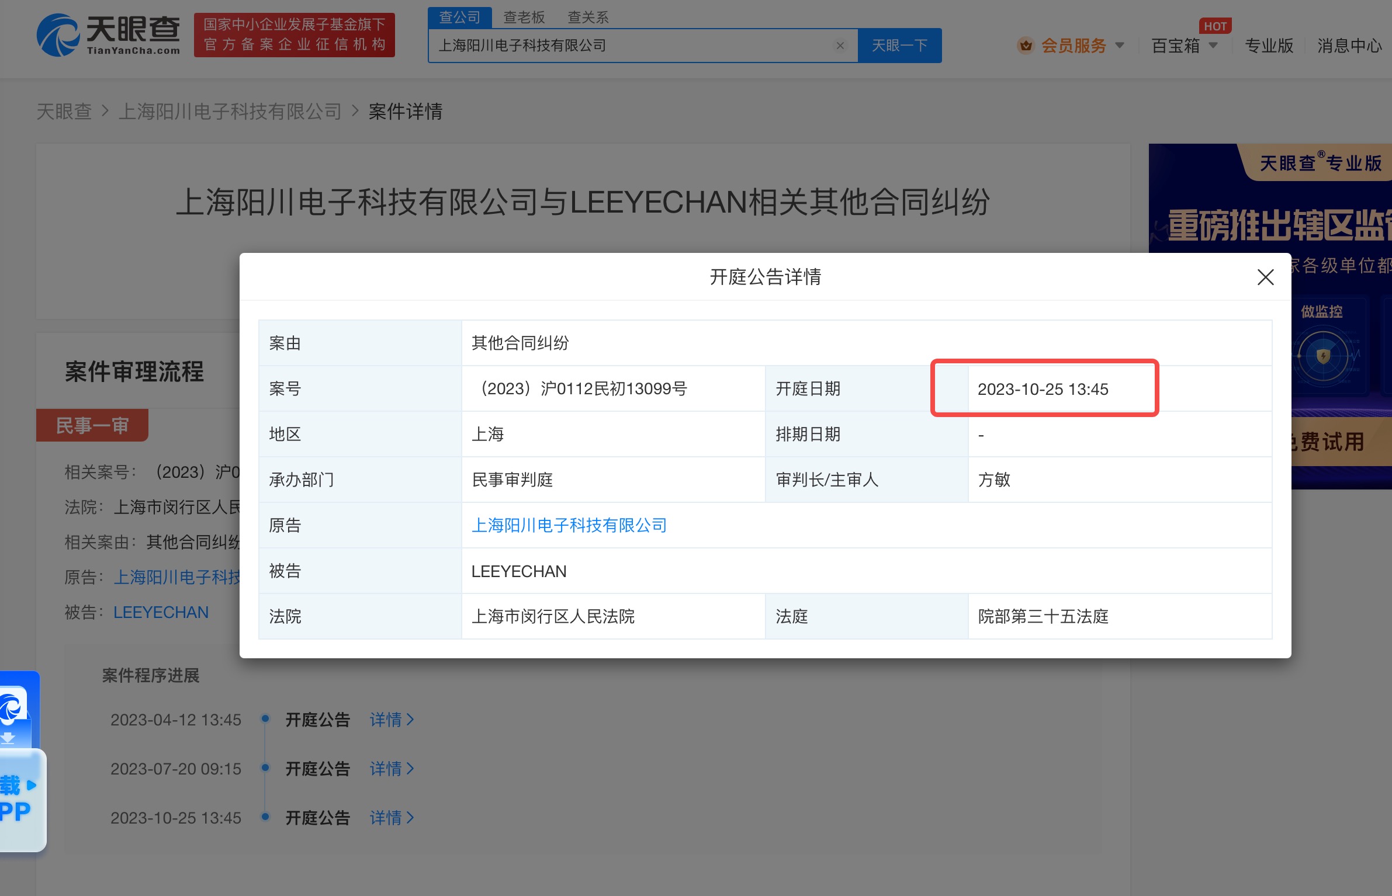Click the HOT badge above 百宝箱

(1214, 26)
